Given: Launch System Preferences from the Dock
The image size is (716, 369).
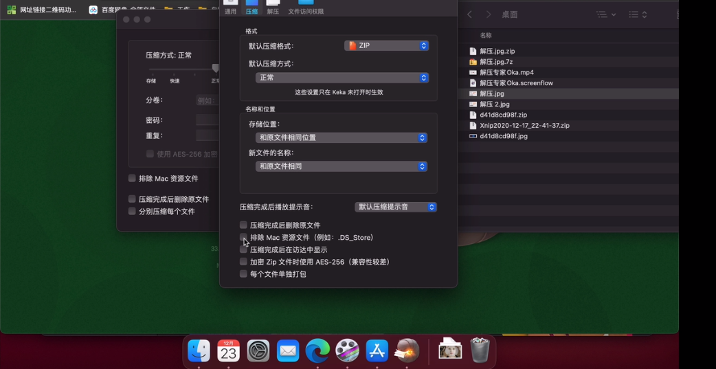Looking at the screenshot, I should point(258,350).
